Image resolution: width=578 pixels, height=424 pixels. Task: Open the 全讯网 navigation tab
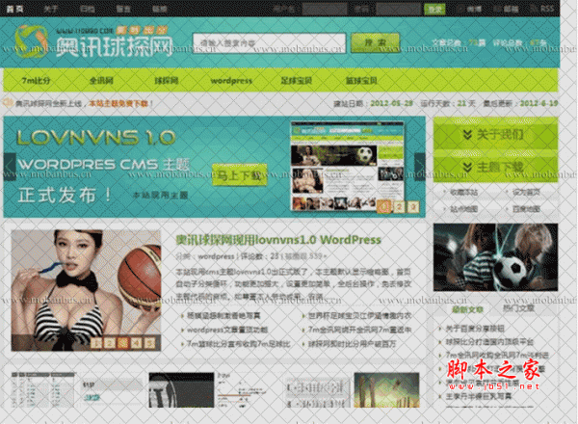pyautogui.click(x=102, y=80)
